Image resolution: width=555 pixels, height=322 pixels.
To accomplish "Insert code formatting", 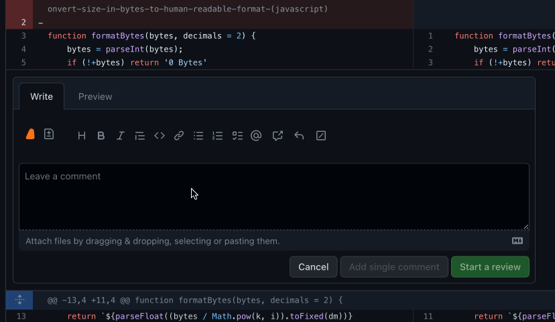I will click(160, 136).
